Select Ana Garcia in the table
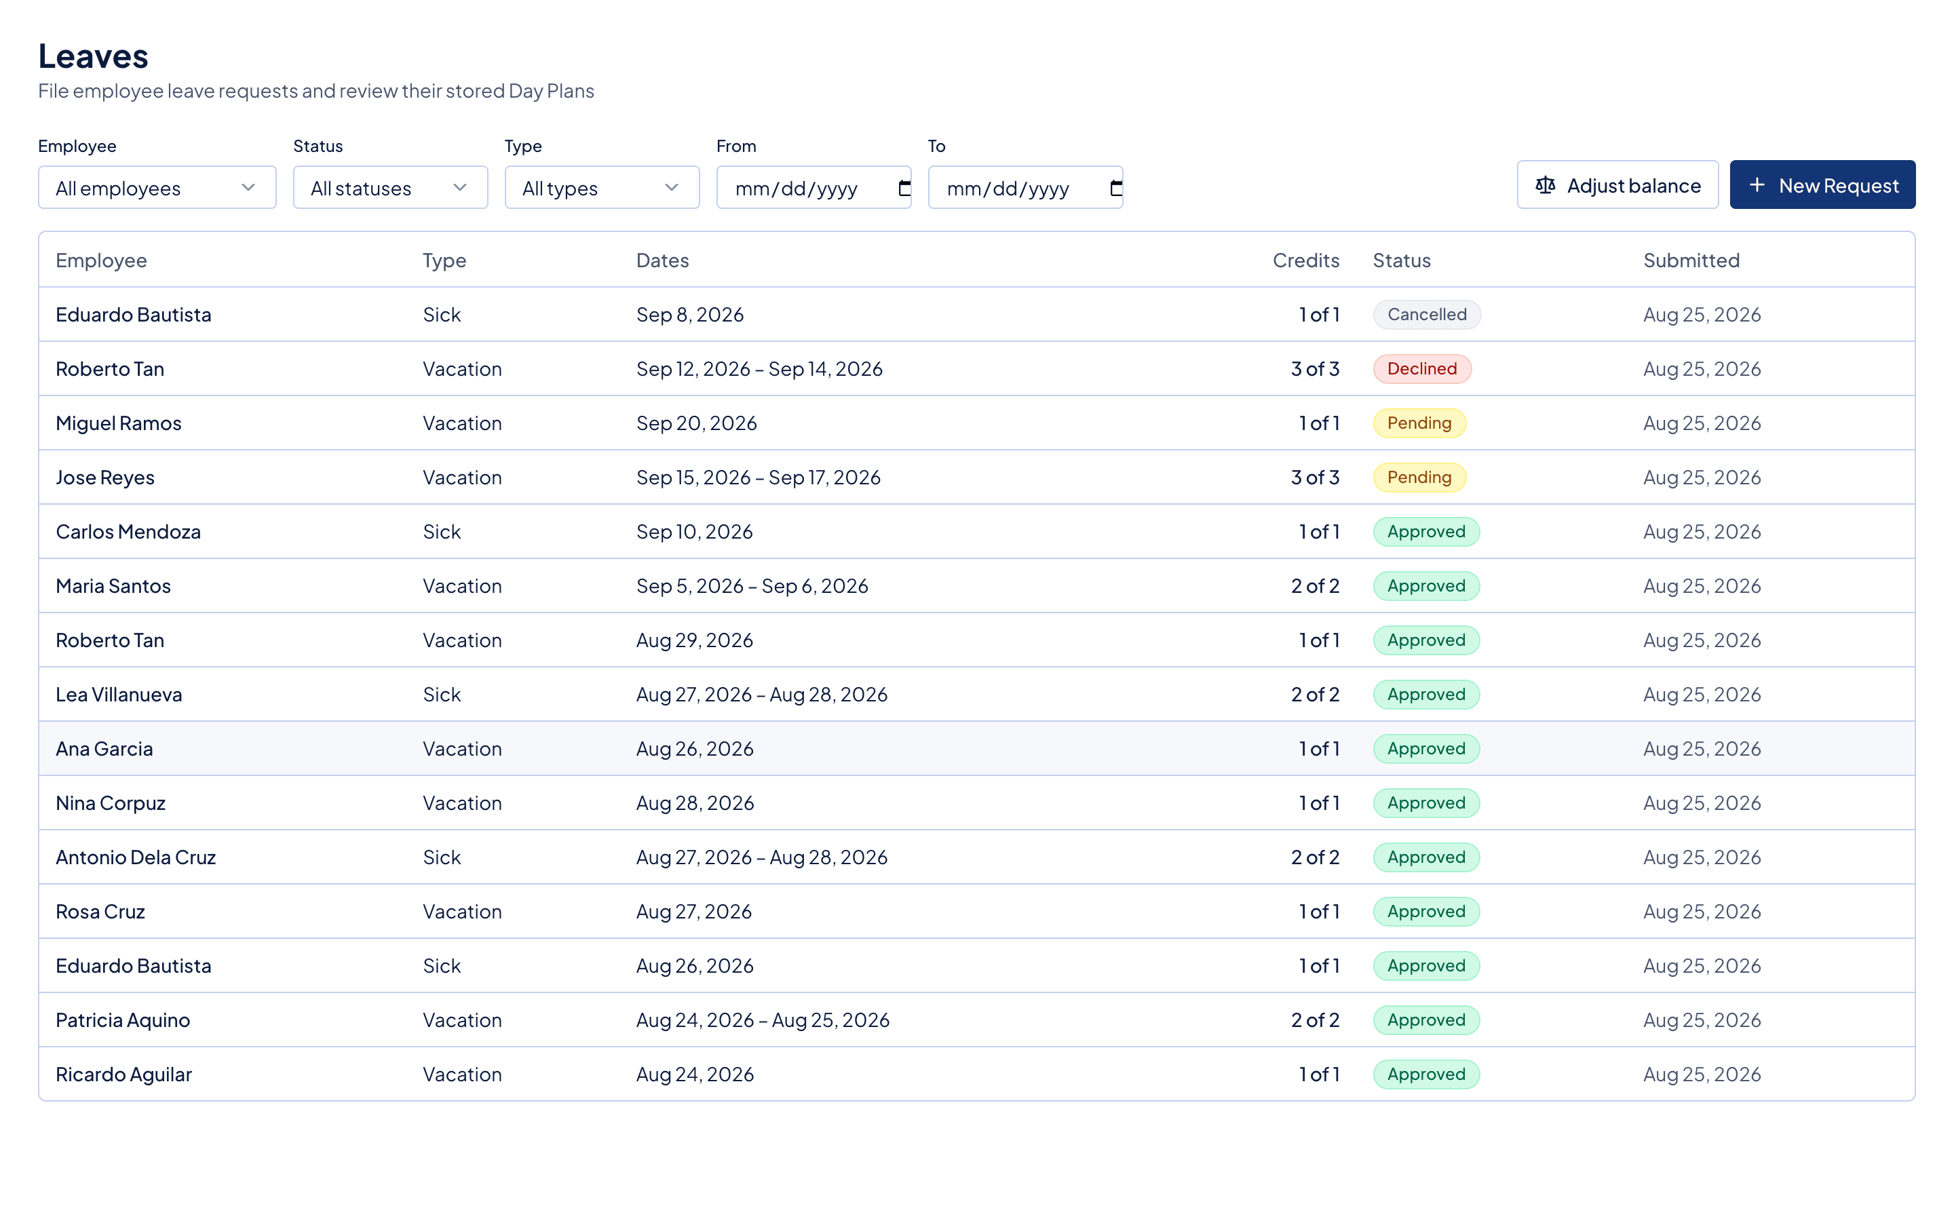The image size is (1954, 1221). [104, 749]
